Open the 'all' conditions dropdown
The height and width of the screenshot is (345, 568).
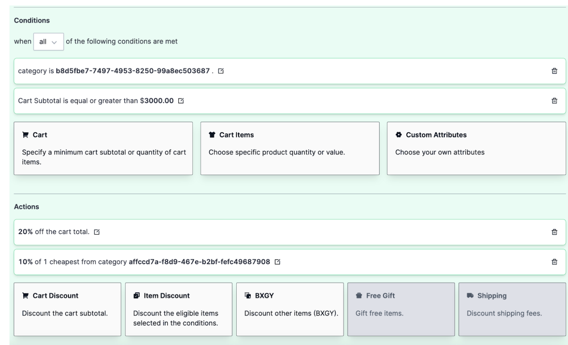pyautogui.click(x=48, y=42)
